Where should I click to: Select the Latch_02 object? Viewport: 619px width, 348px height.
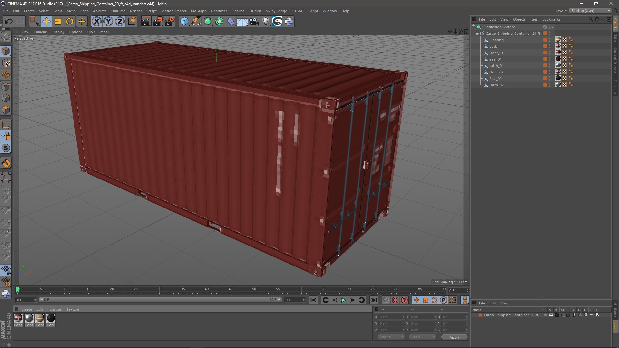(x=496, y=85)
